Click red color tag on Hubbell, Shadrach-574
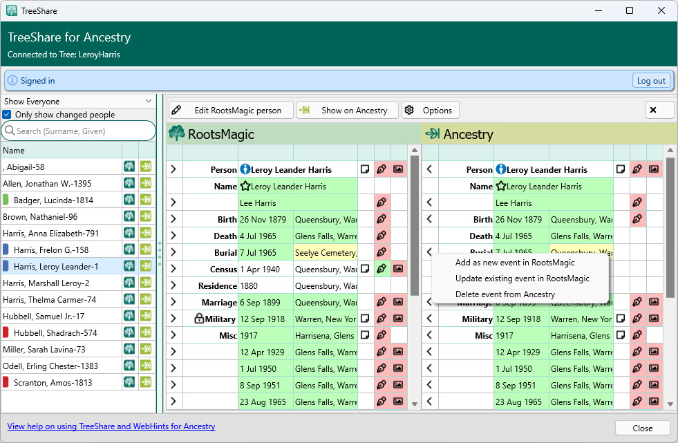 pyautogui.click(x=6, y=332)
